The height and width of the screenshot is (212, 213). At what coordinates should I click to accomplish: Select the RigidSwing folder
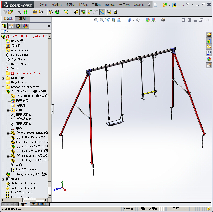(x=19, y=82)
